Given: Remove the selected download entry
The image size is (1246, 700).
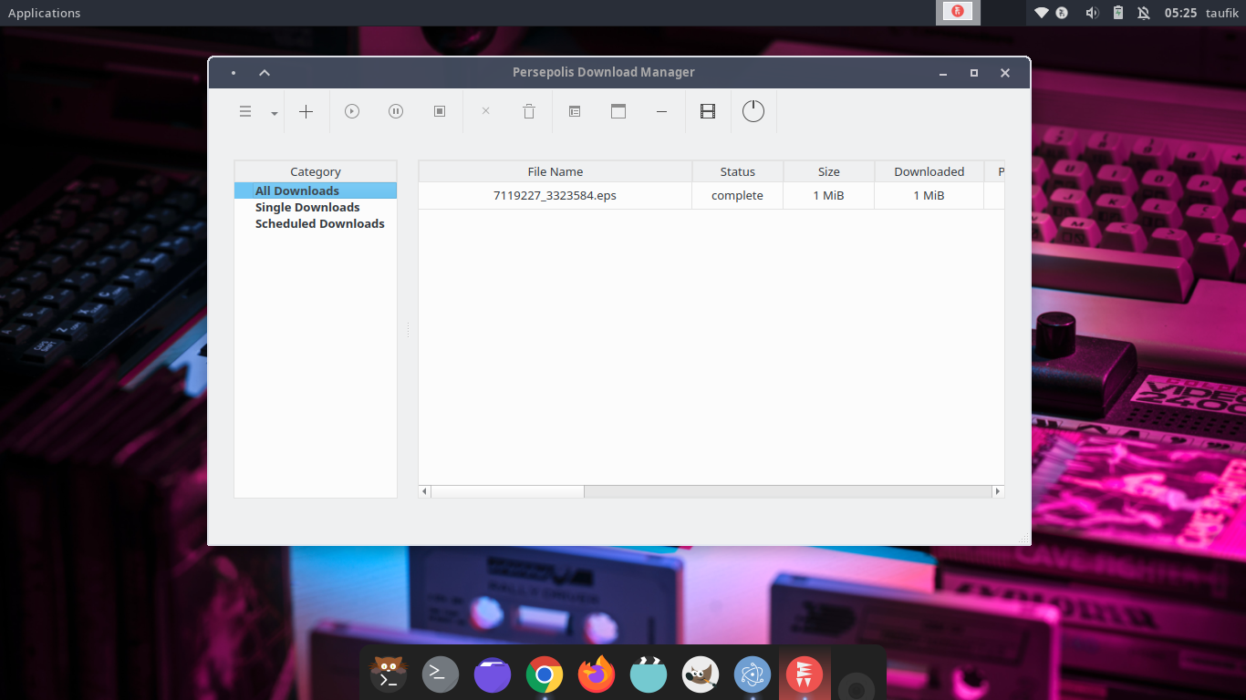Looking at the screenshot, I should [485, 111].
